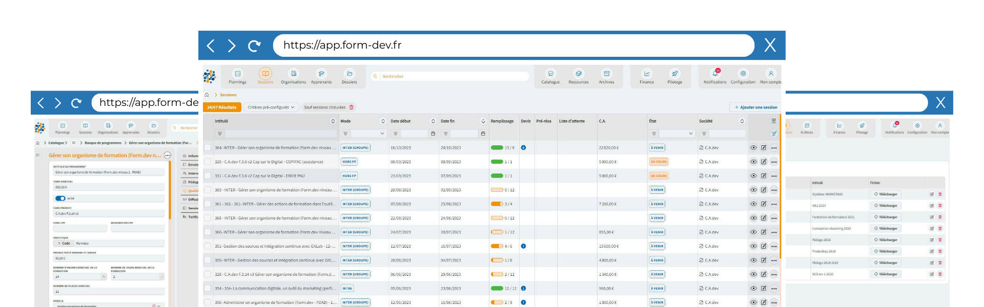Edit session 329 with pencil icon
The height and width of the screenshot is (307, 984).
(x=764, y=162)
